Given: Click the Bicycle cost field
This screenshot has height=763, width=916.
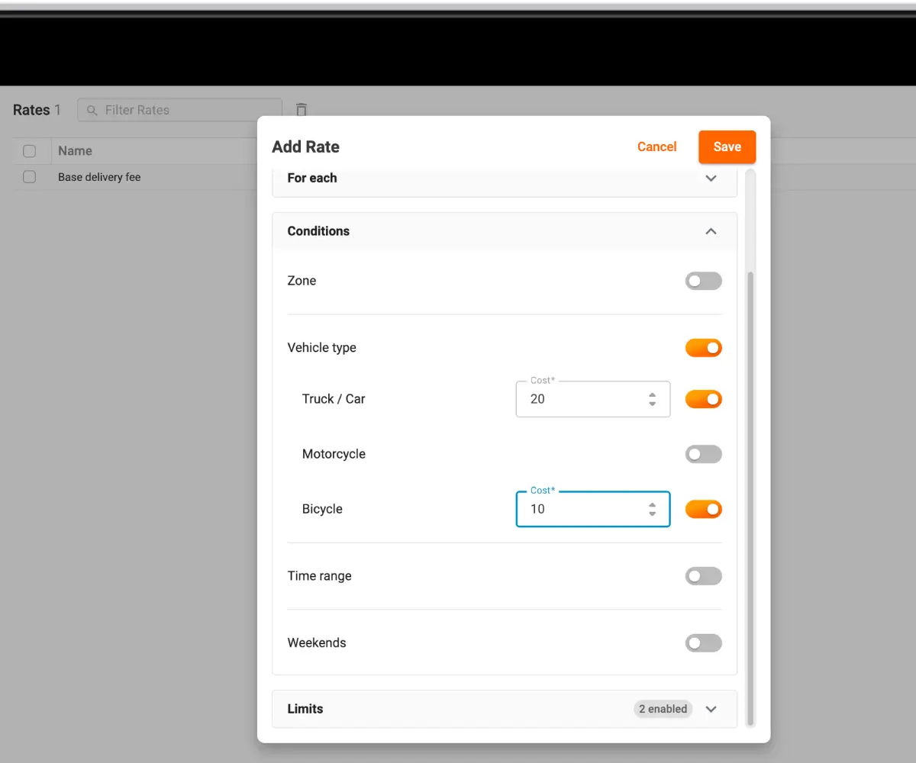Looking at the screenshot, I should [593, 509].
